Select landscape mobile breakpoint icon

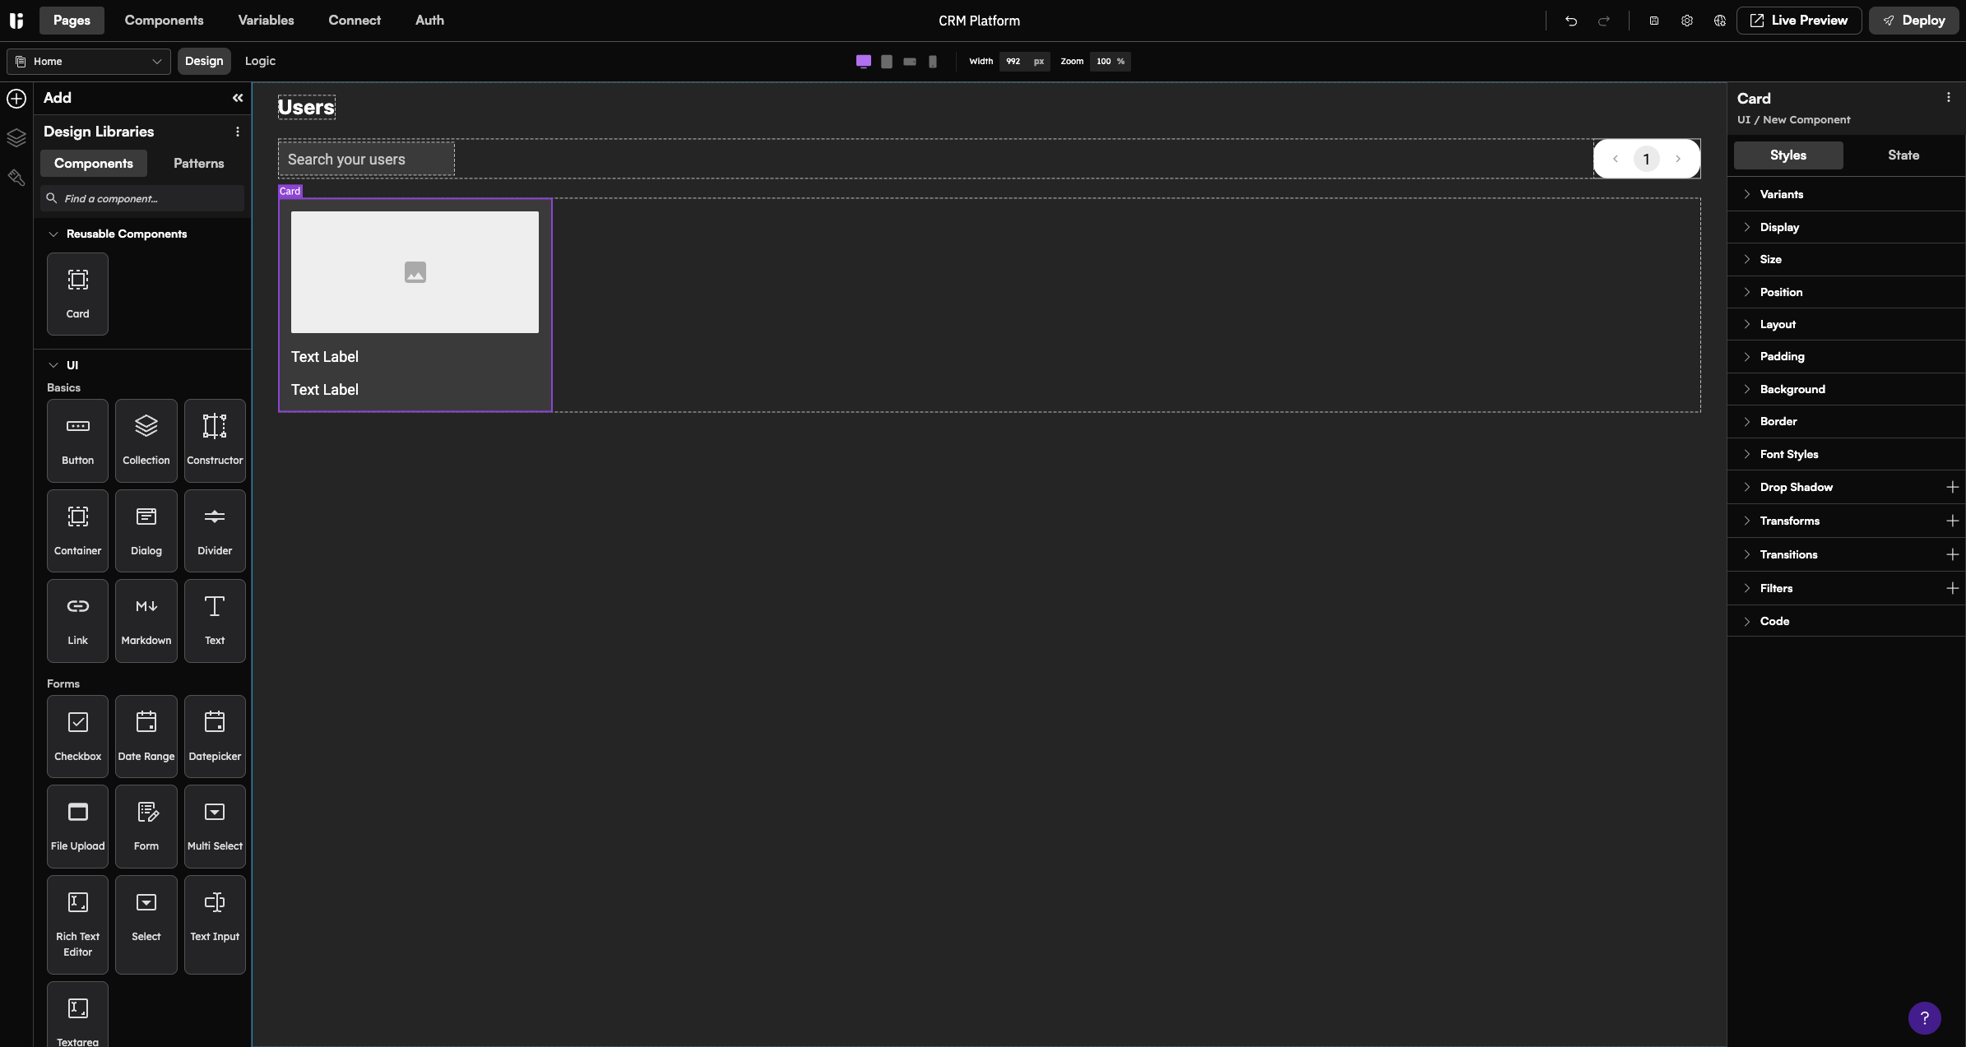pos(909,61)
